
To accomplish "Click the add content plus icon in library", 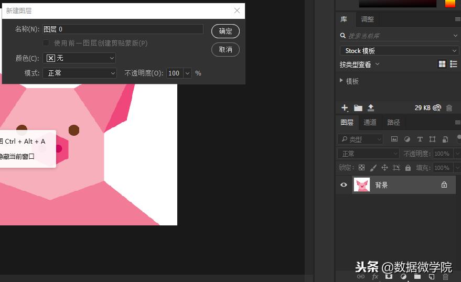I will [345, 108].
